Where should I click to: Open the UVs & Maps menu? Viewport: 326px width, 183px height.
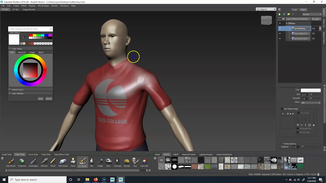(x=43, y=6)
